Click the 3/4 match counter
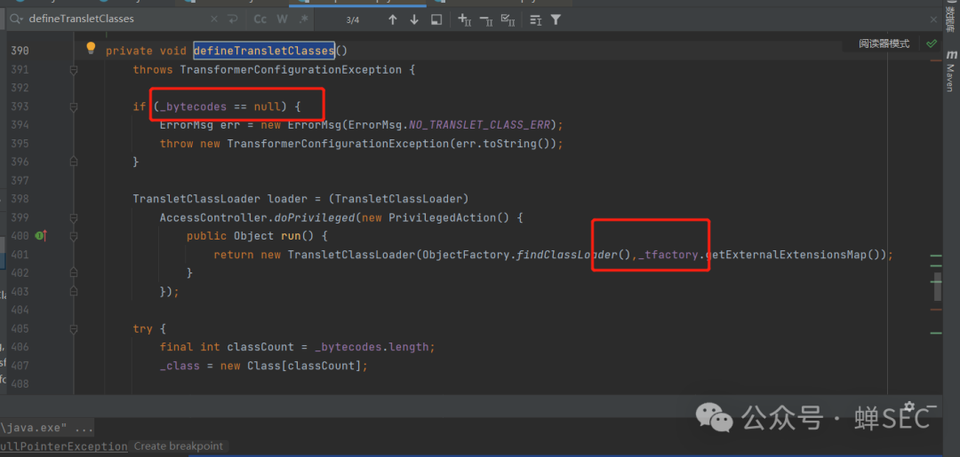 [x=353, y=20]
